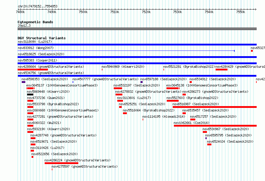Click the black bar under nsv5869448
265x181 pixels.
click(x=30, y=95)
